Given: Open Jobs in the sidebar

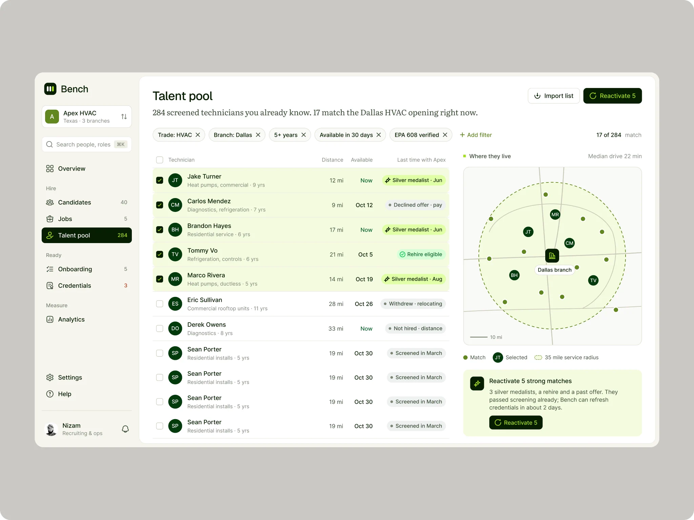Looking at the screenshot, I should point(87,219).
